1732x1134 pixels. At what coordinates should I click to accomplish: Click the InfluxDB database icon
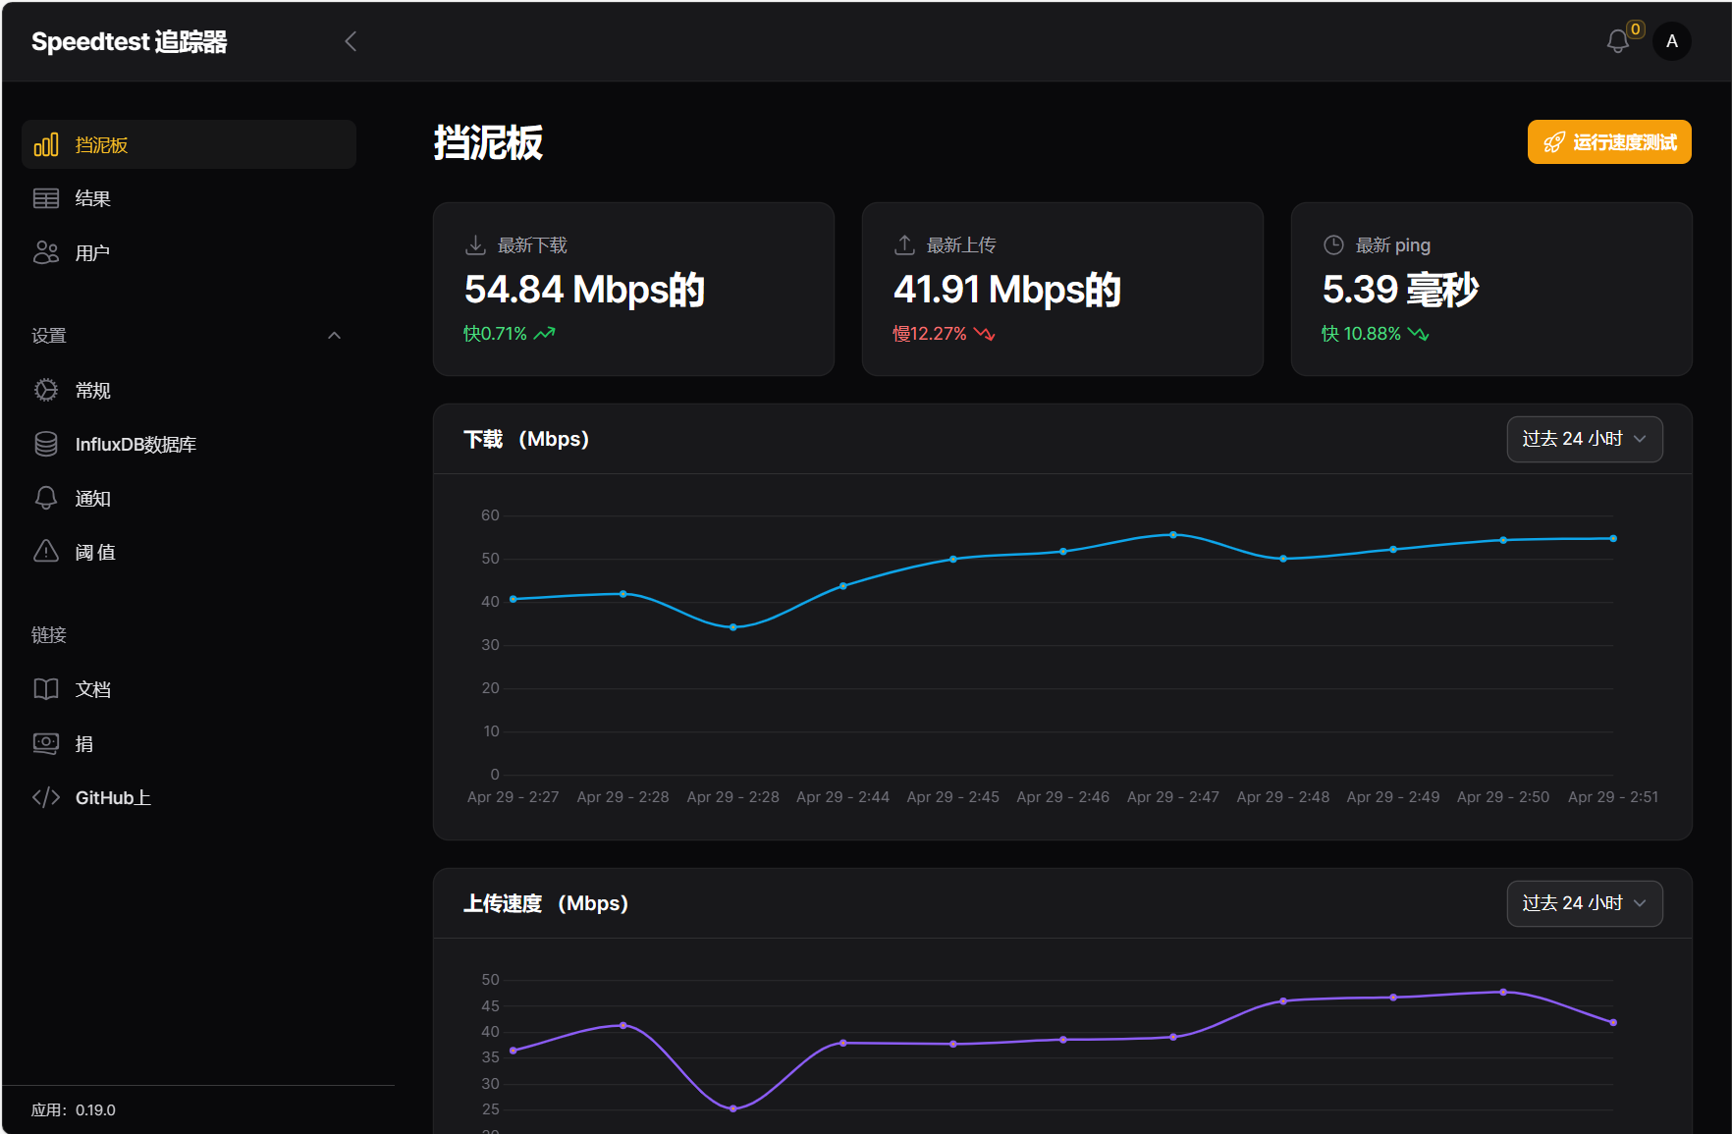pos(46,444)
